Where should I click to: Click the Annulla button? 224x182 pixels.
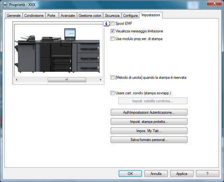point(156,174)
